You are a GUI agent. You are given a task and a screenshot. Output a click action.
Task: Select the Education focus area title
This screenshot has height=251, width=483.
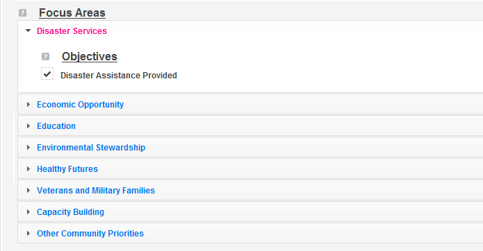pyautogui.click(x=56, y=126)
